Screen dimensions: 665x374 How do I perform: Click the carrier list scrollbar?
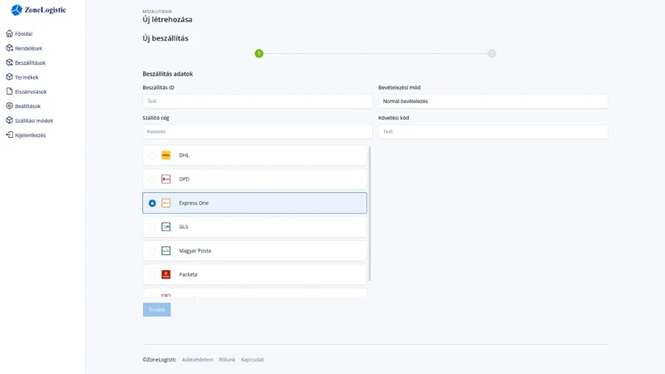pos(369,214)
